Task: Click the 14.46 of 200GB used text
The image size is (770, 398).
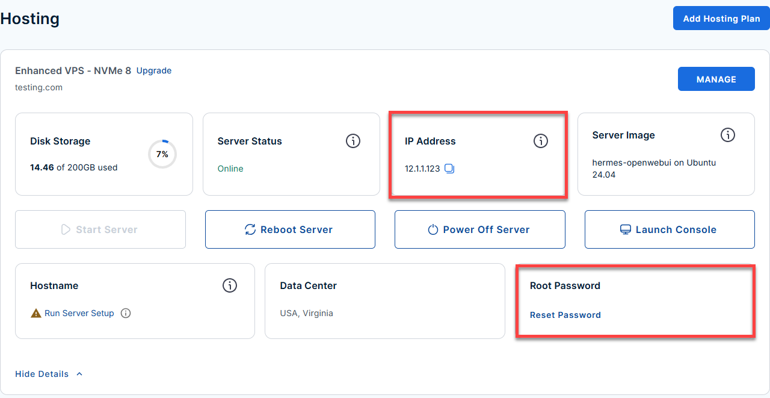Action: 74,167
